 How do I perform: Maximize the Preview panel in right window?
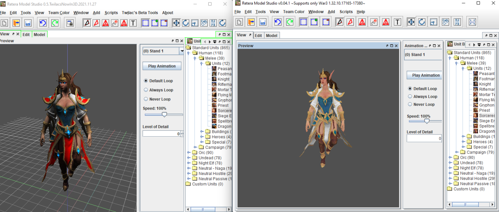click(x=392, y=46)
